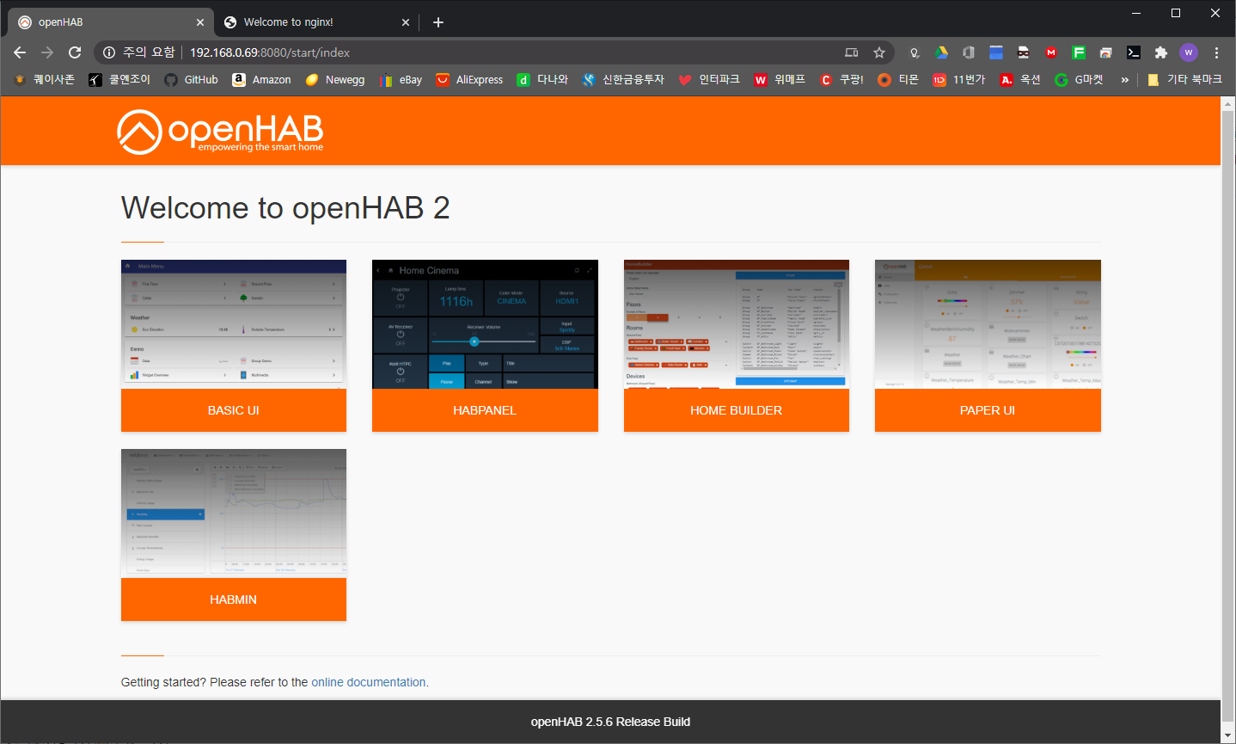Open the 11번가 bookmark
This screenshot has width=1236, height=744.
coord(959,79)
